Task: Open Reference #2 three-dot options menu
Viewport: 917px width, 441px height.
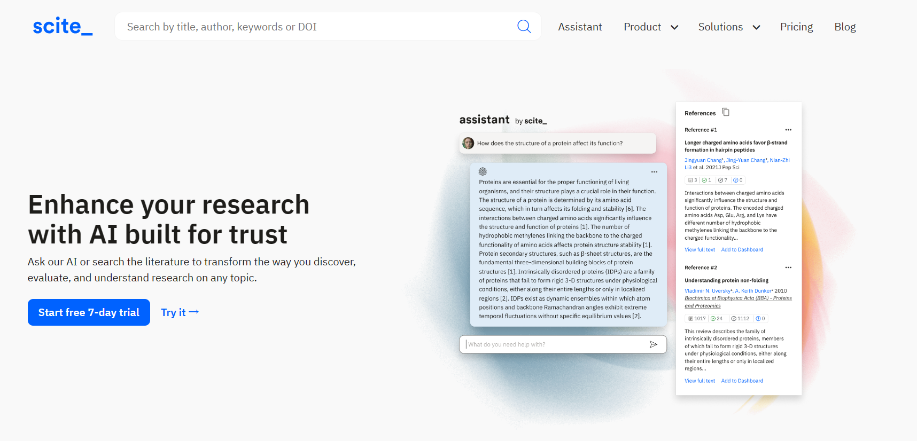Action: click(x=788, y=267)
